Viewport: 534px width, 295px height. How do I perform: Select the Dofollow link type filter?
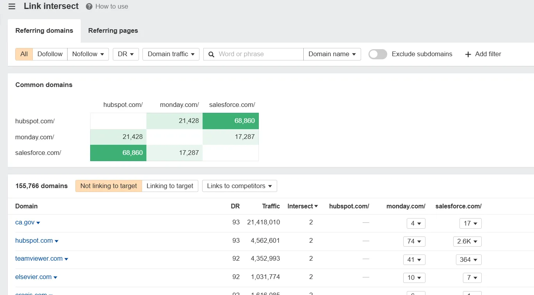pos(50,54)
